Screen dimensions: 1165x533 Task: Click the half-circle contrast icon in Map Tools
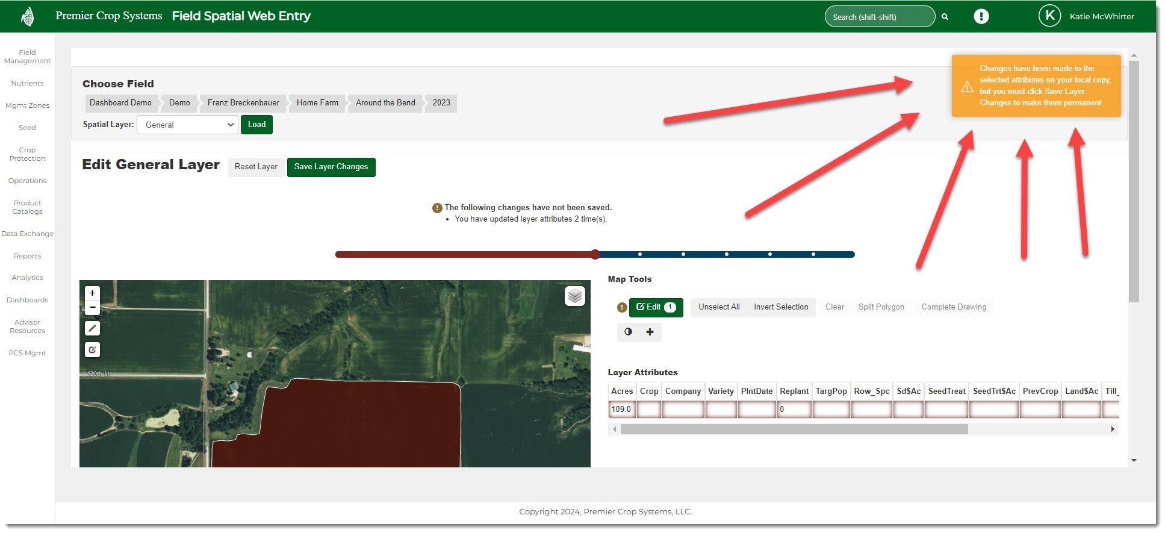coord(628,332)
